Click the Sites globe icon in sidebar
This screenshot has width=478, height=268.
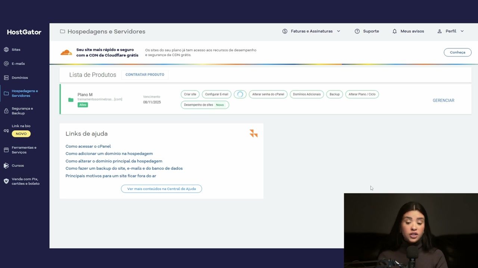click(6, 50)
